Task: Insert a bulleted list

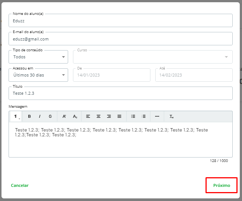Action: 133,117
